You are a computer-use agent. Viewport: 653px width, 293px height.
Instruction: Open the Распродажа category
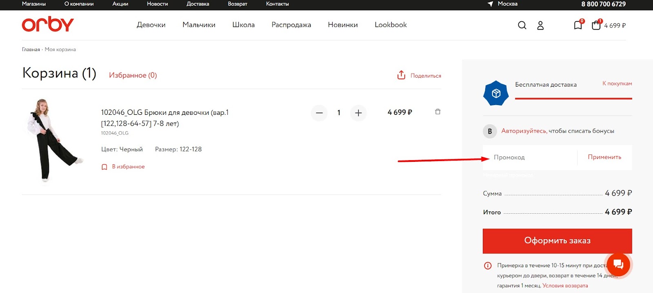coord(291,25)
